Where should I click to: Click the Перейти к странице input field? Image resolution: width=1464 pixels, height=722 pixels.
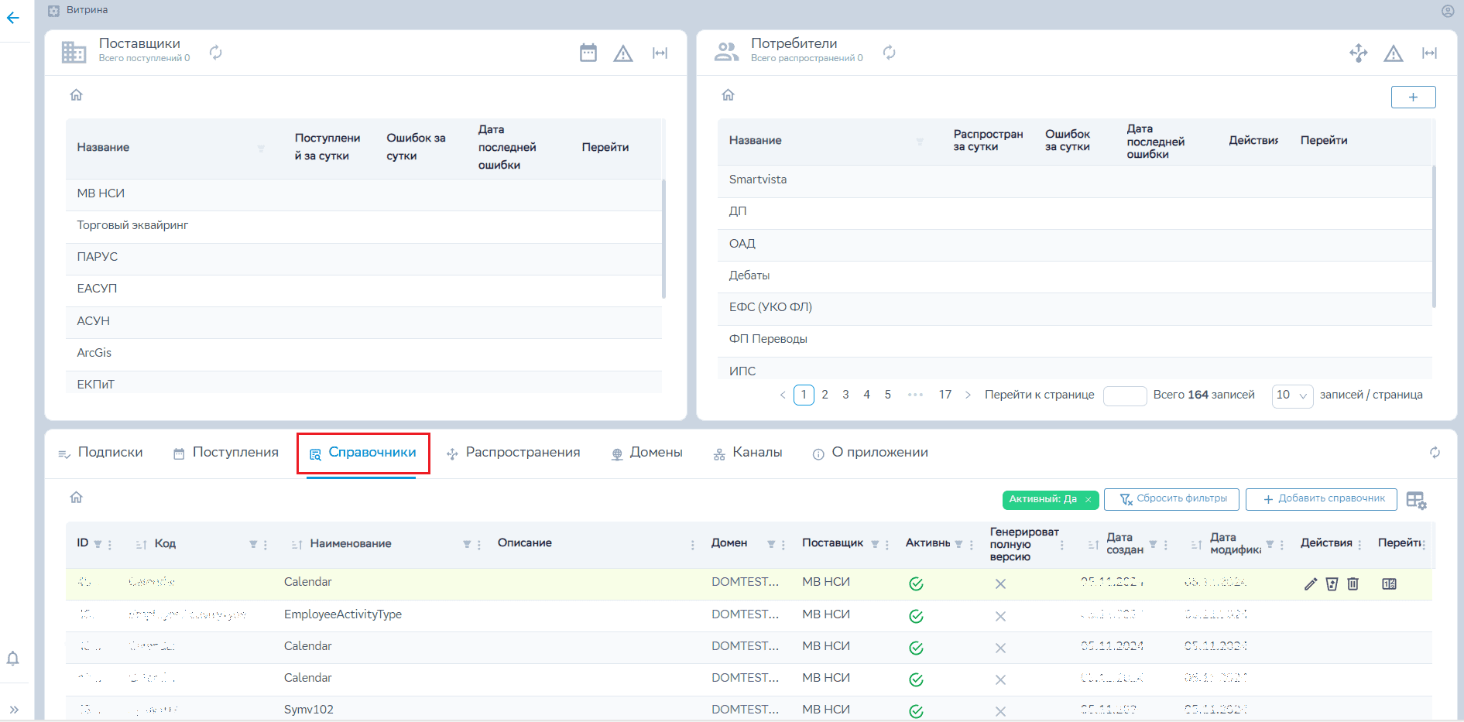point(1124,395)
